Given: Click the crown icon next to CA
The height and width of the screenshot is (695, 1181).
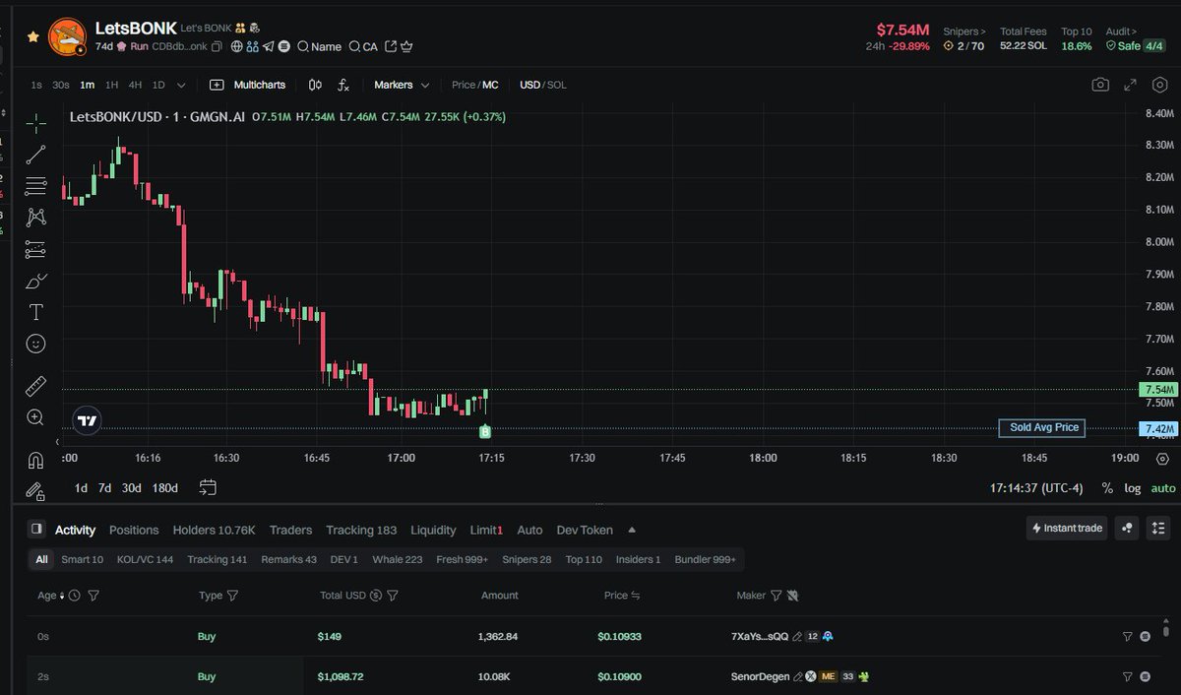Looking at the screenshot, I should pos(405,46).
